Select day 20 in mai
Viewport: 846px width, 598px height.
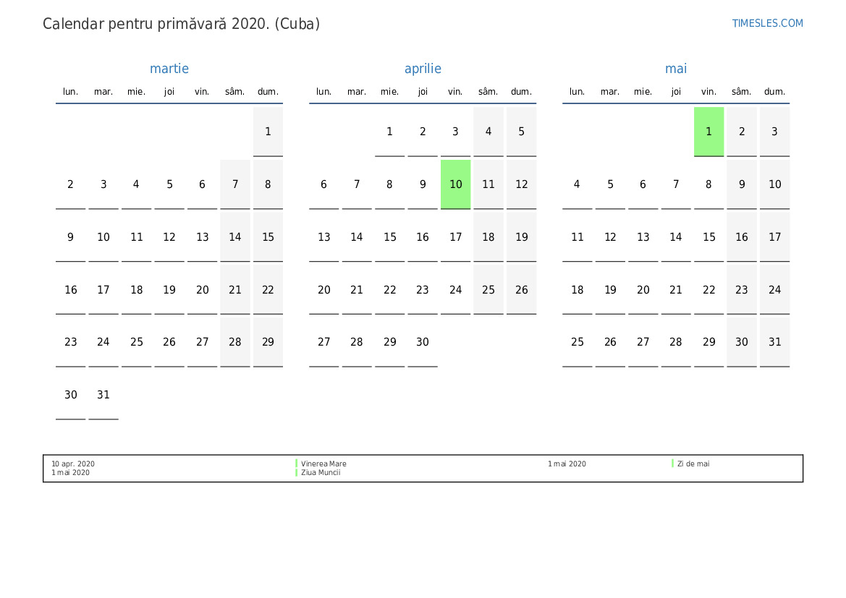pos(643,290)
